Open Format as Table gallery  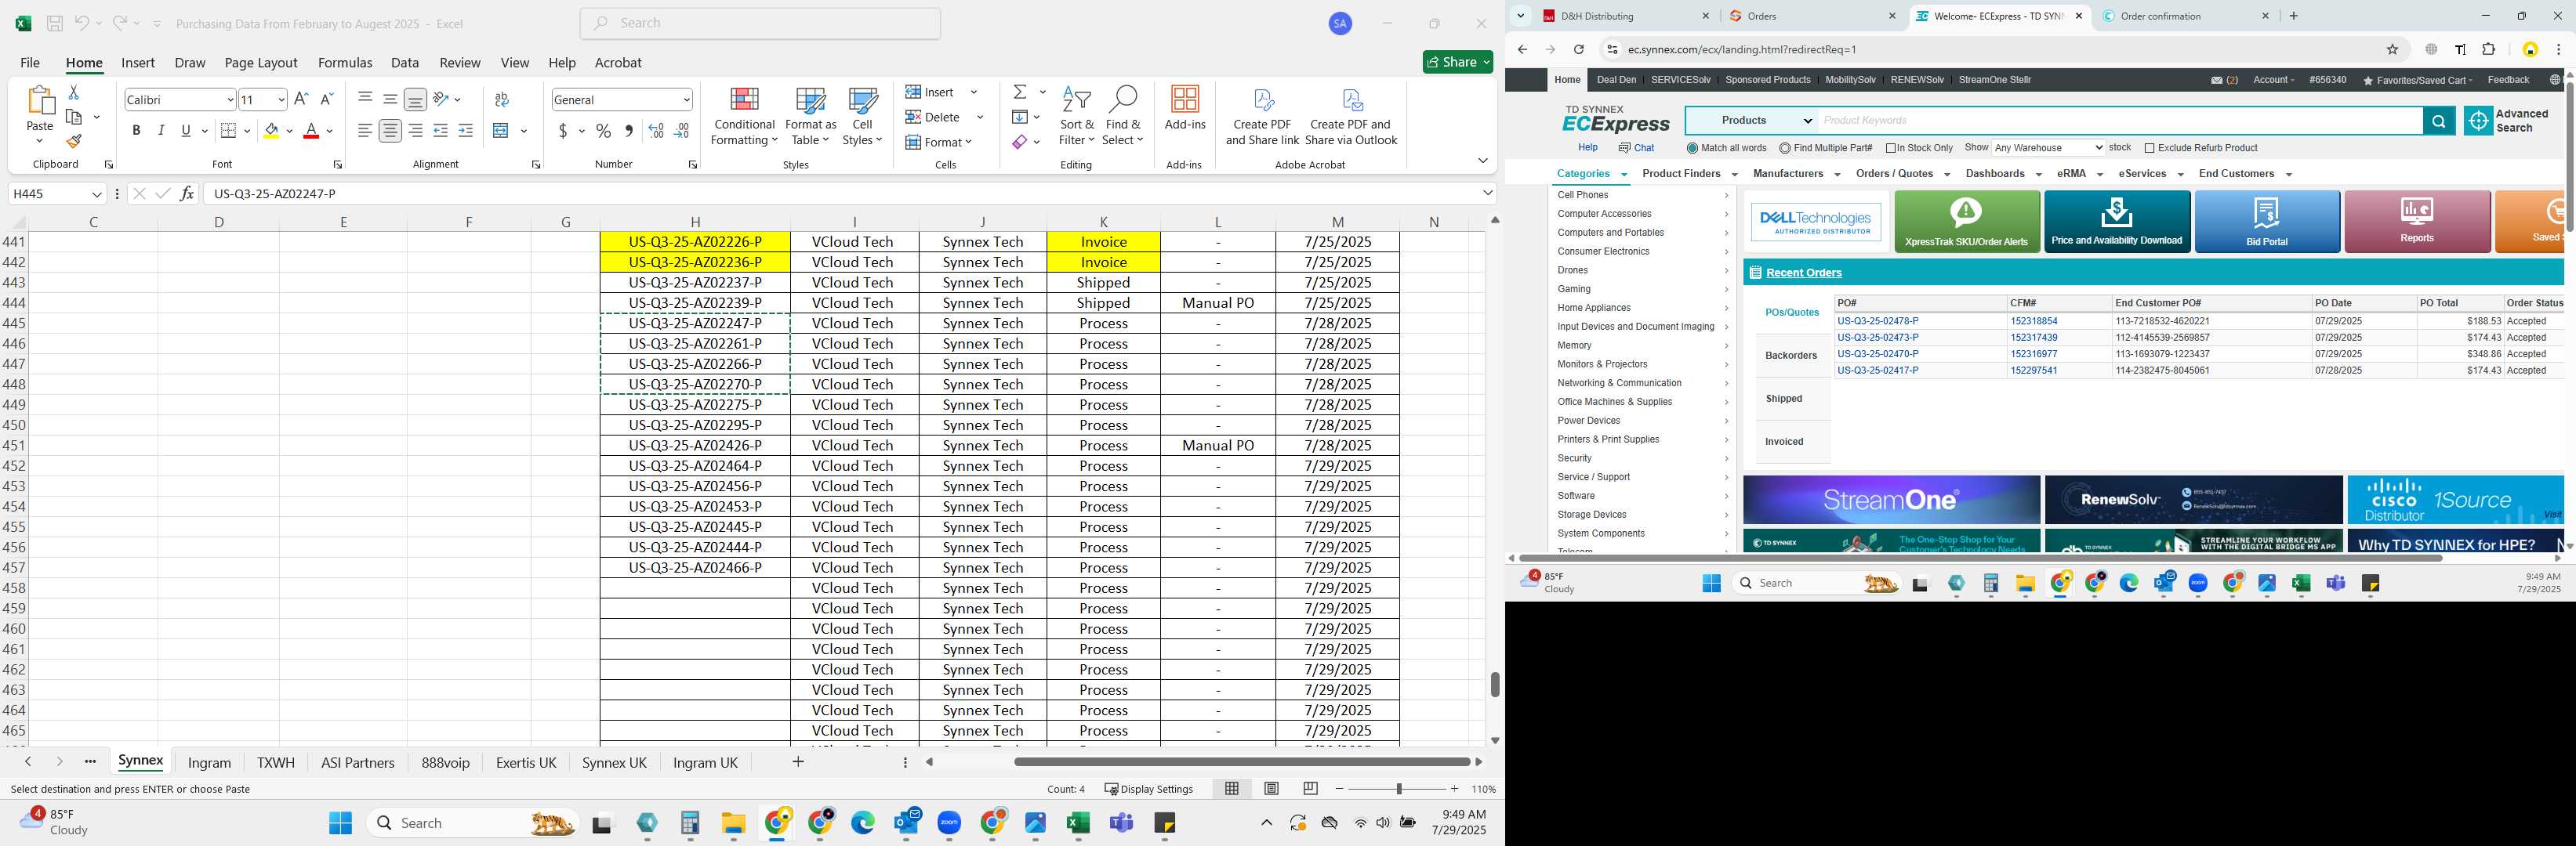point(811,116)
